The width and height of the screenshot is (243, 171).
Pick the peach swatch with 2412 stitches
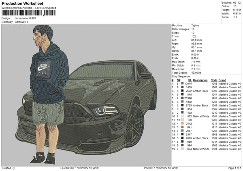(182, 123)
